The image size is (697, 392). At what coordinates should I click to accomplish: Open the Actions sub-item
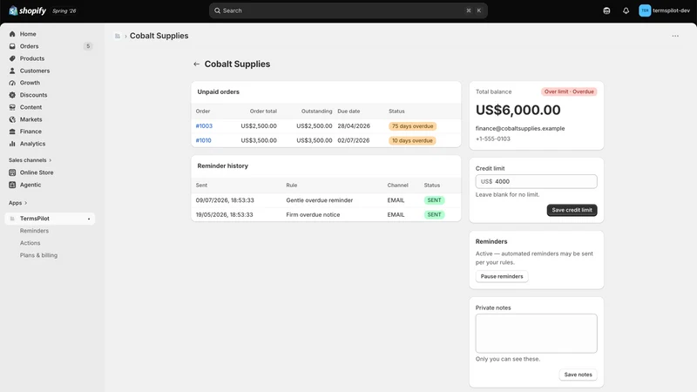(30, 243)
